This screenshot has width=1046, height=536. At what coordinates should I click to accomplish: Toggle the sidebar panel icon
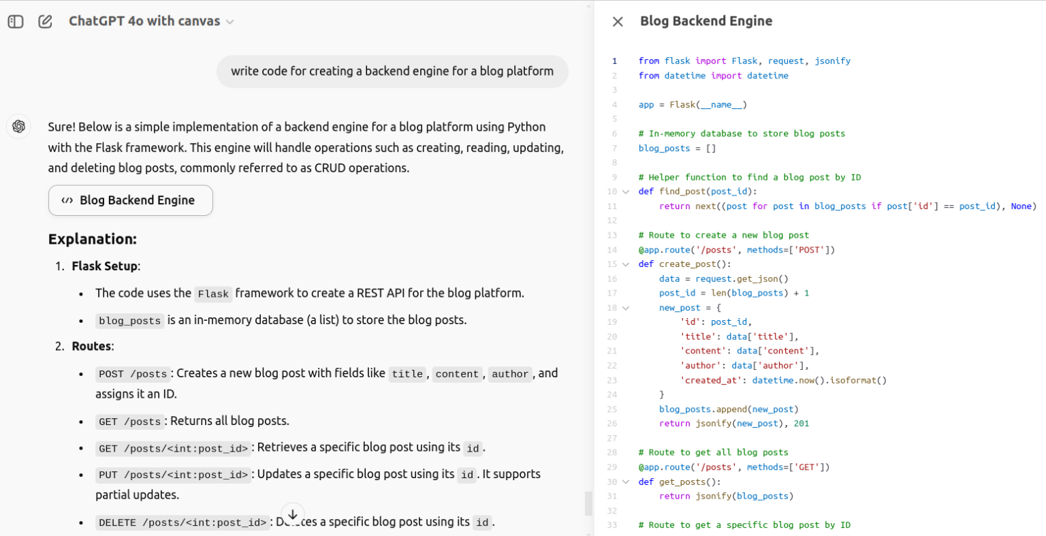[16, 22]
